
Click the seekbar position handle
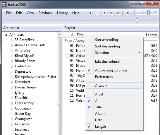(x=137, y=20)
